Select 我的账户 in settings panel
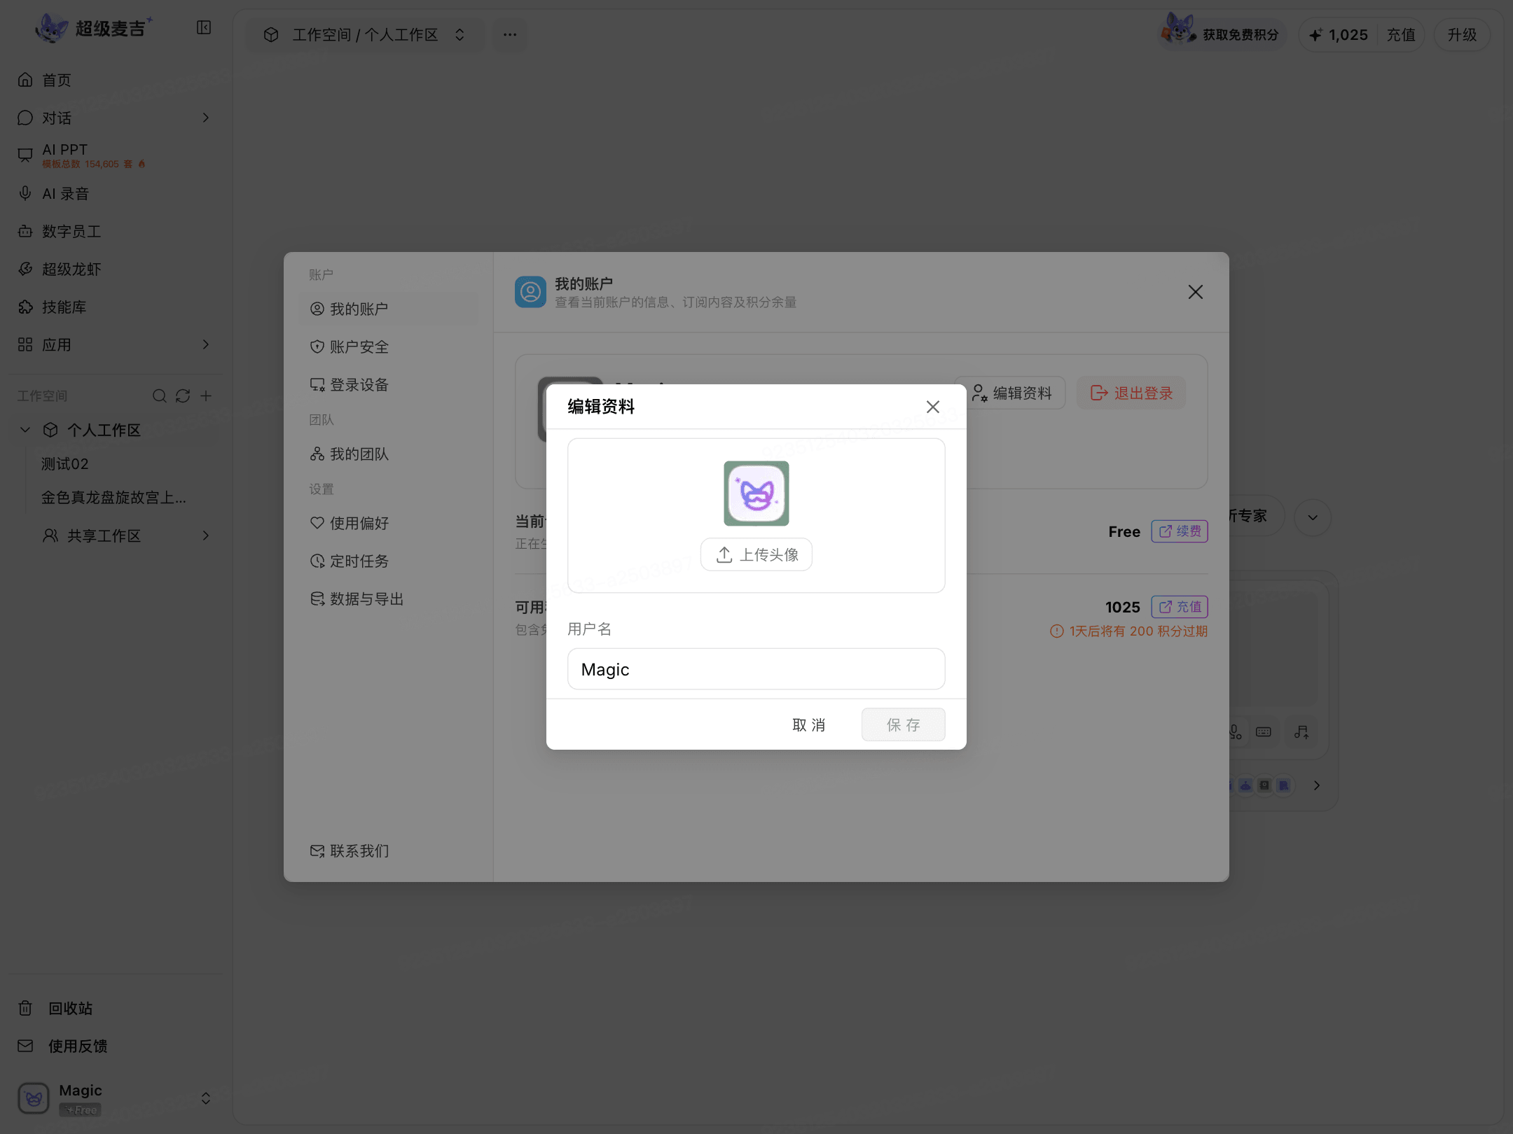Image resolution: width=1513 pixels, height=1134 pixels. click(x=389, y=309)
